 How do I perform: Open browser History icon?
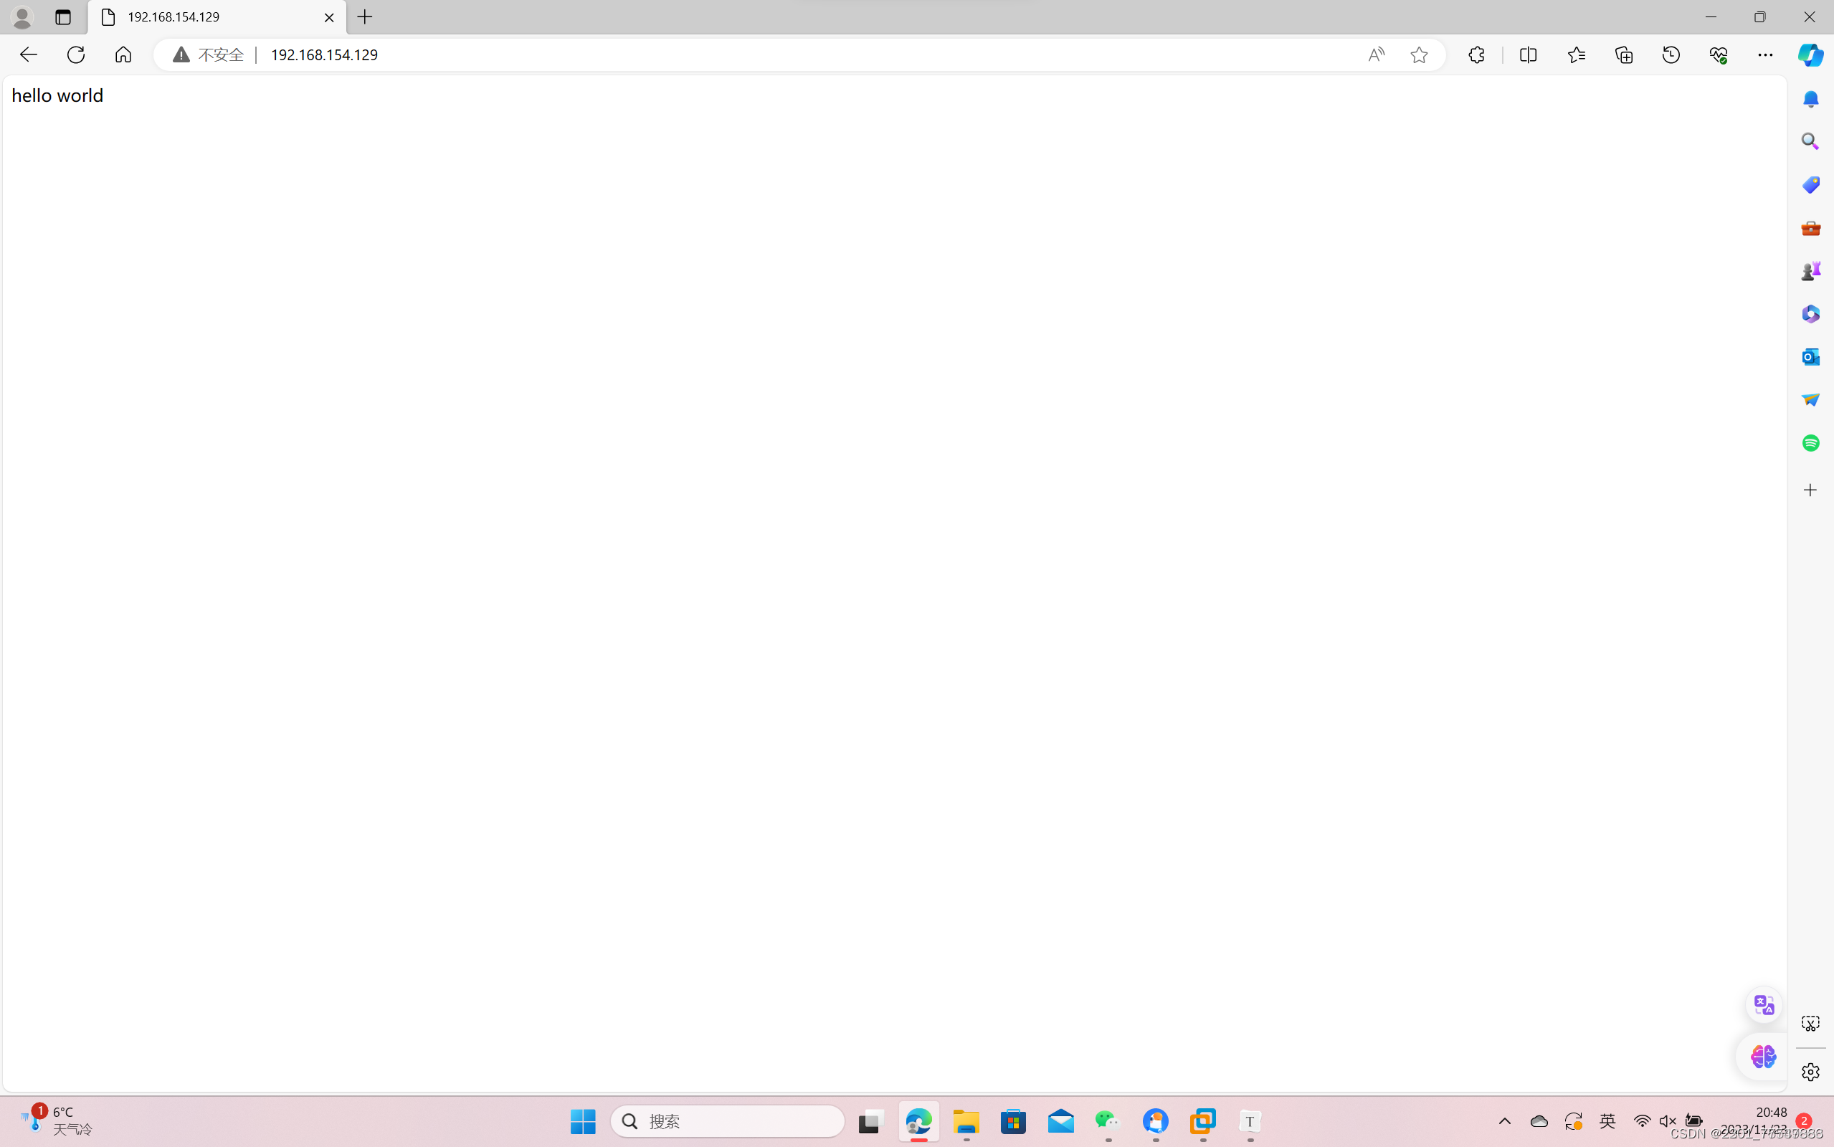pos(1670,54)
